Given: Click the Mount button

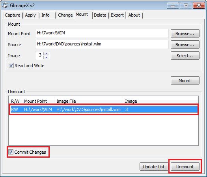Looking at the screenshot, I should [185, 81].
